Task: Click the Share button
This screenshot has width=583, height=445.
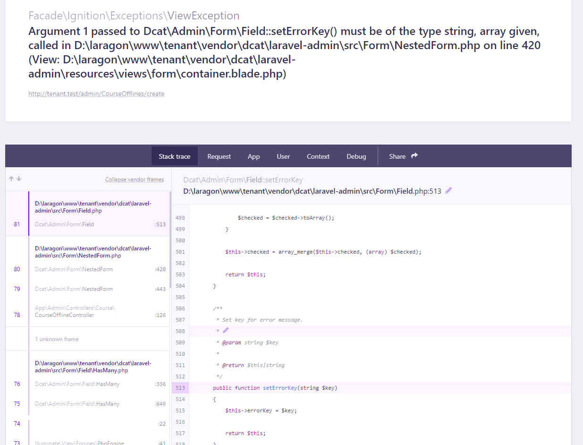Action: 404,156
